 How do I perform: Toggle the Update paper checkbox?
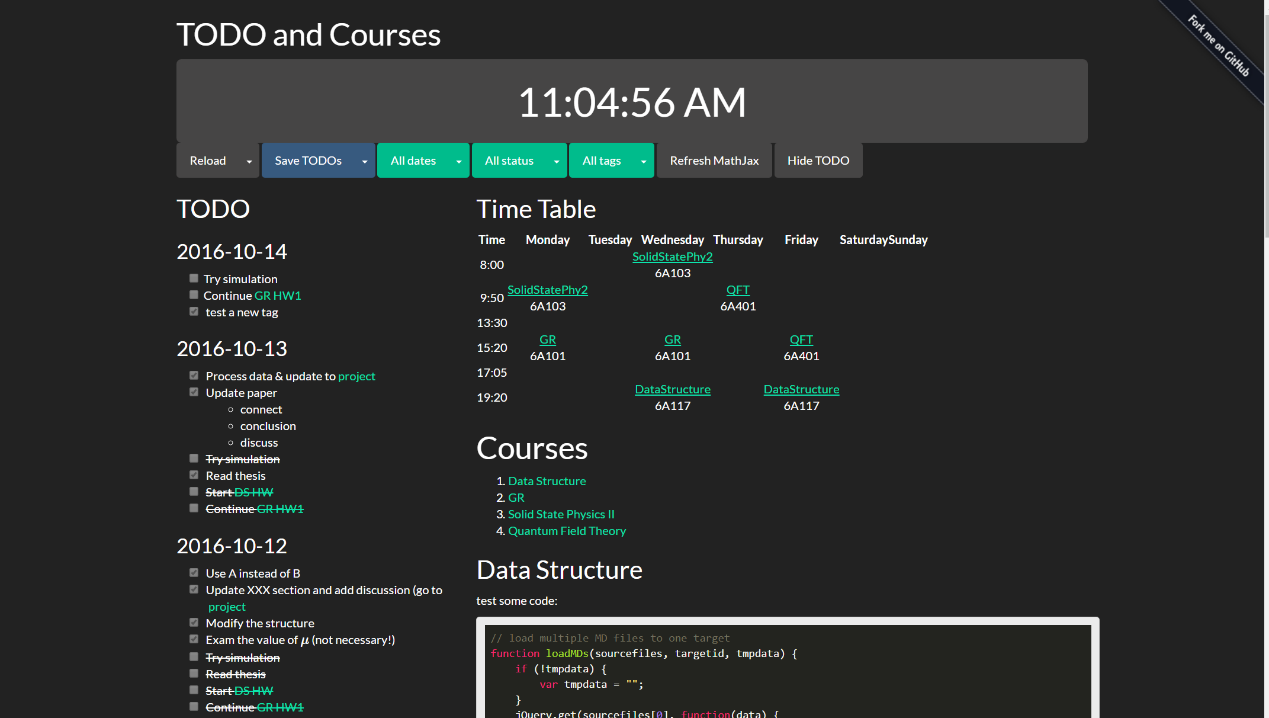194,392
